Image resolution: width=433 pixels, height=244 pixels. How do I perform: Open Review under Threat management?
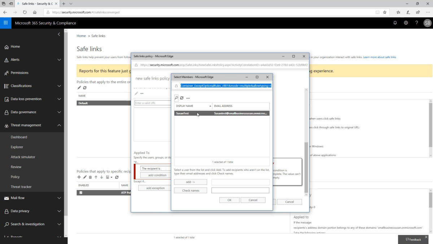[x=16, y=167]
